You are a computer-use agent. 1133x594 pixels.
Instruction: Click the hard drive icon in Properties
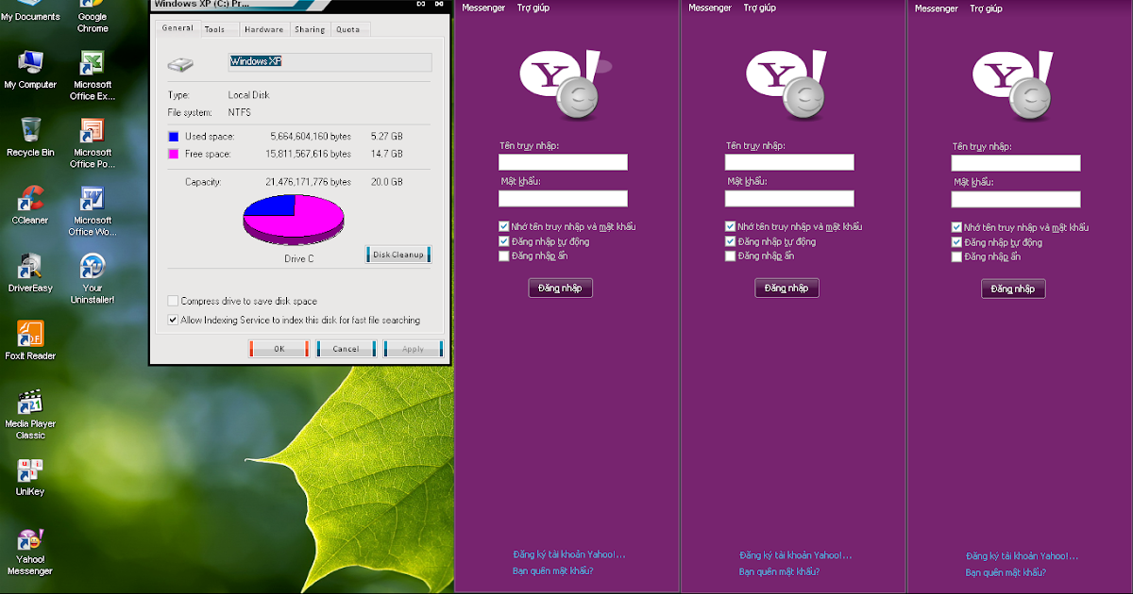pyautogui.click(x=182, y=63)
